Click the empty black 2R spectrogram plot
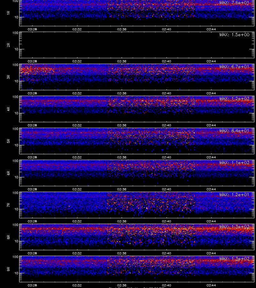 coord(137,45)
